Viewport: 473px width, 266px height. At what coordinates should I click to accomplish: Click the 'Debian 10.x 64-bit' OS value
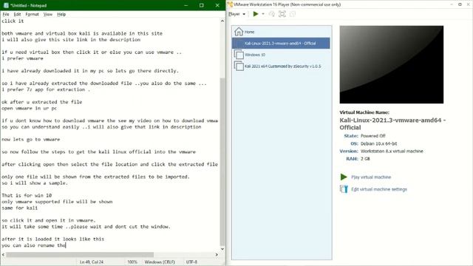378,143
